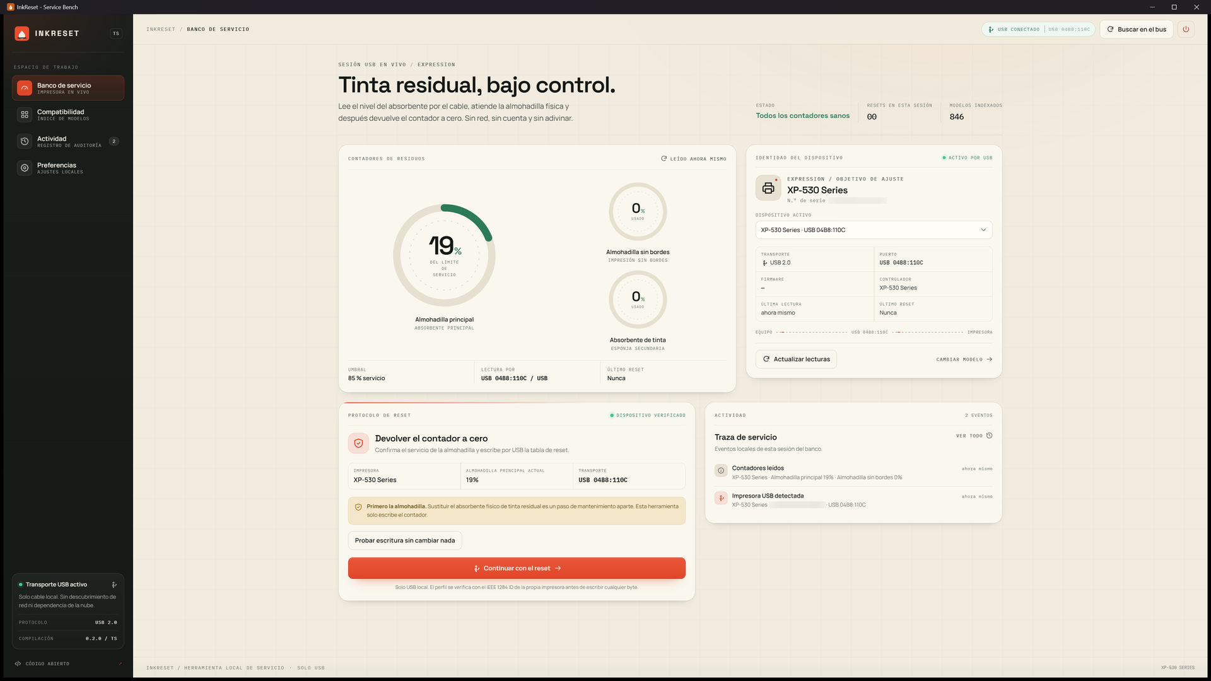Click 'Activo por USB' status label
Image resolution: width=1211 pixels, height=681 pixels.
[968, 158]
